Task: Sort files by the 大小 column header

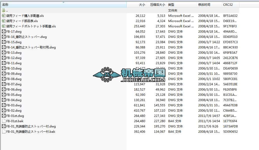Action: pos(136,5)
